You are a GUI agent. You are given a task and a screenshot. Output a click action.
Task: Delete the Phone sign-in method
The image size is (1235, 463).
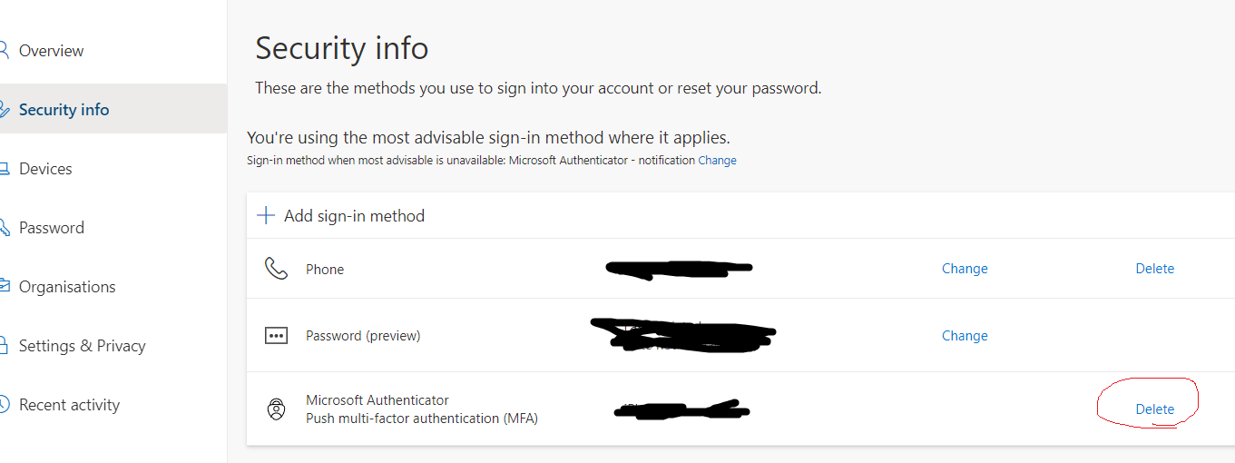pos(1155,269)
